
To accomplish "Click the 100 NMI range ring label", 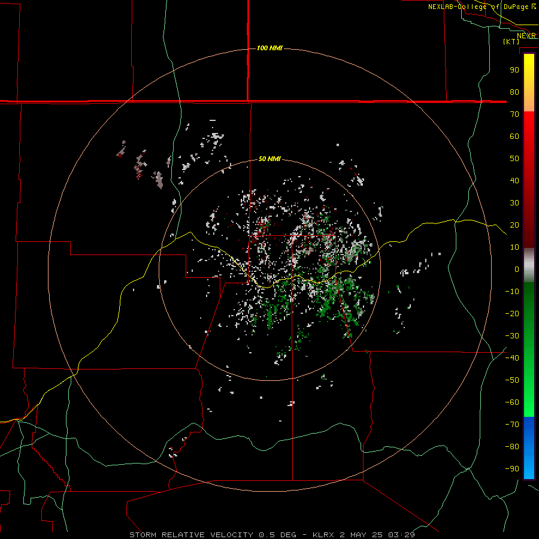I will coord(269,48).
